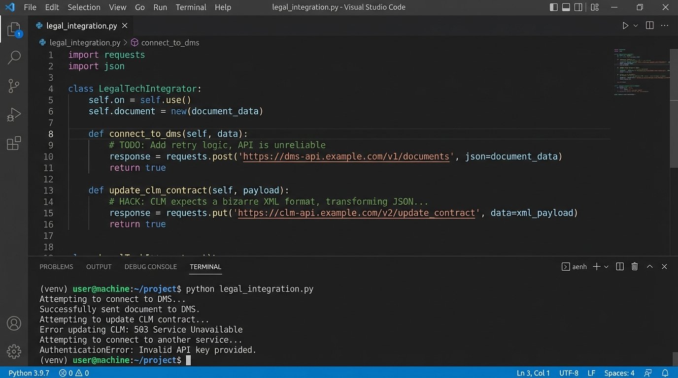Toggle the secondary side bar layout button
The height and width of the screenshot is (378, 678).
[578, 7]
